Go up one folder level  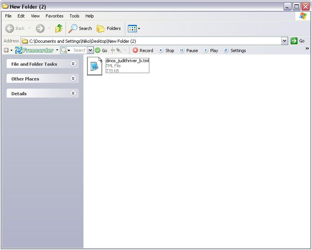[x=59, y=28]
